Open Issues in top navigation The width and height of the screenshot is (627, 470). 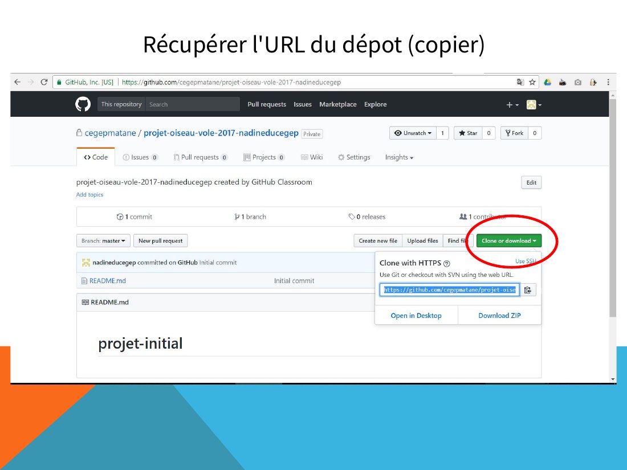tap(302, 104)
